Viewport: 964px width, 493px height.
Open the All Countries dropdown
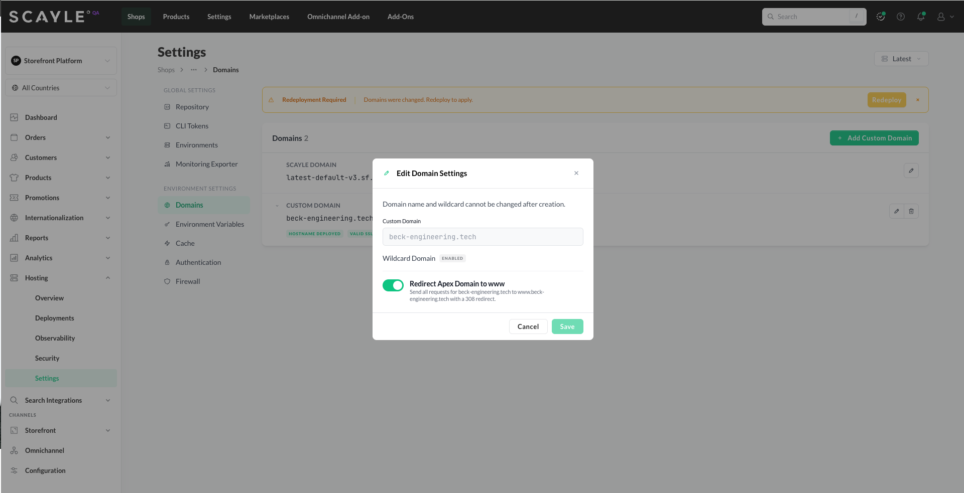pyautogui.click(x=61, y=88)
